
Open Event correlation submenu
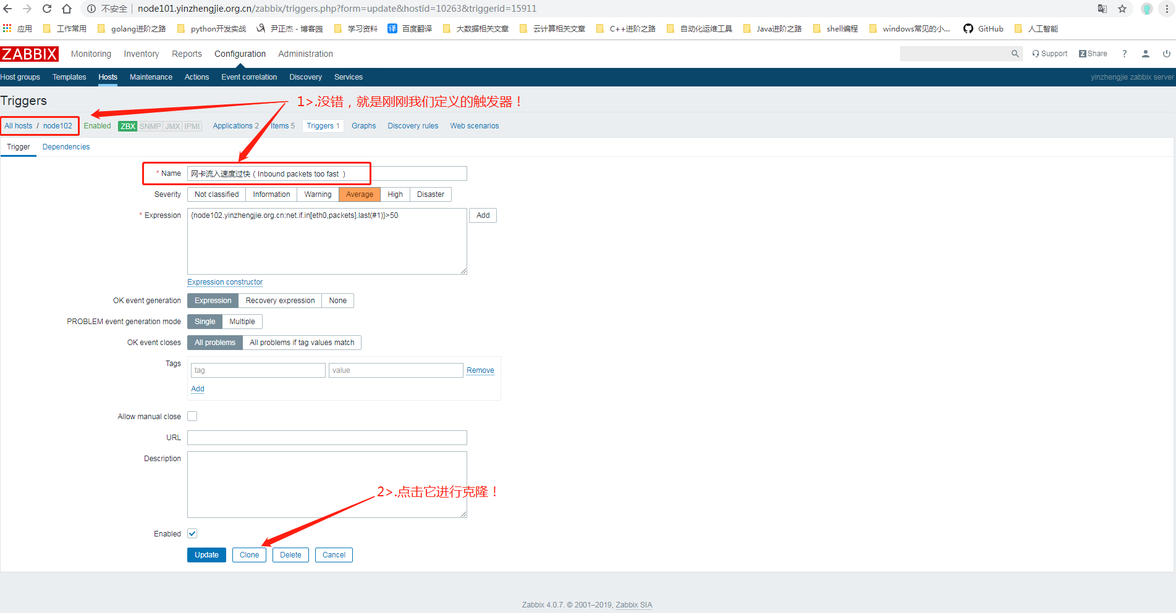coord(249,77)
